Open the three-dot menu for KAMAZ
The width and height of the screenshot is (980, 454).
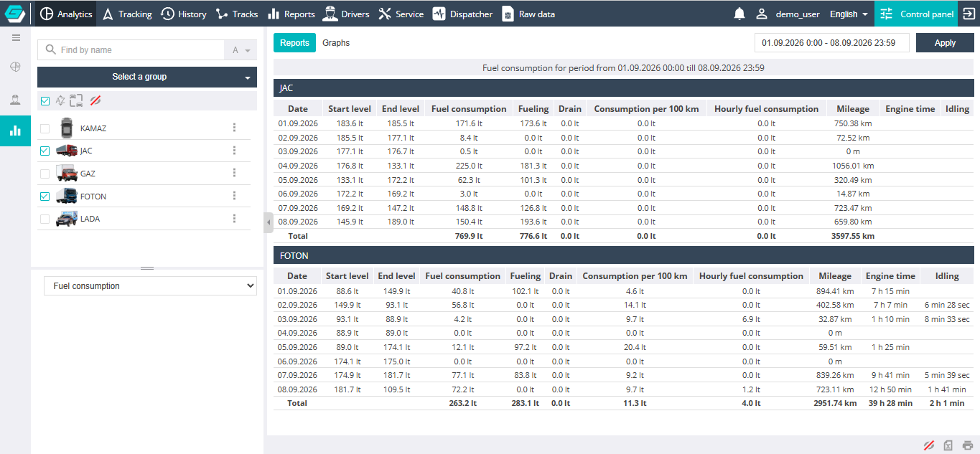coord(234,128)
